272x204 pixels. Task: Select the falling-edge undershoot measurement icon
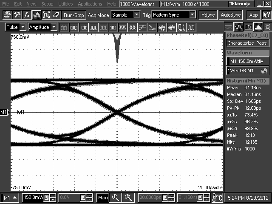[152, 27]
